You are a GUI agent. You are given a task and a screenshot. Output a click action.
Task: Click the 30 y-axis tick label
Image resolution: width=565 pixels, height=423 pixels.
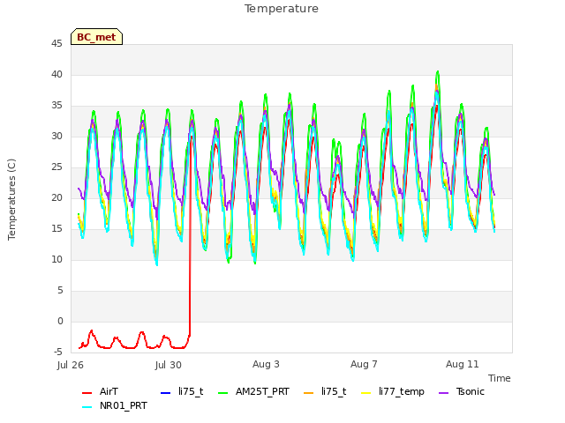[56, 137]
